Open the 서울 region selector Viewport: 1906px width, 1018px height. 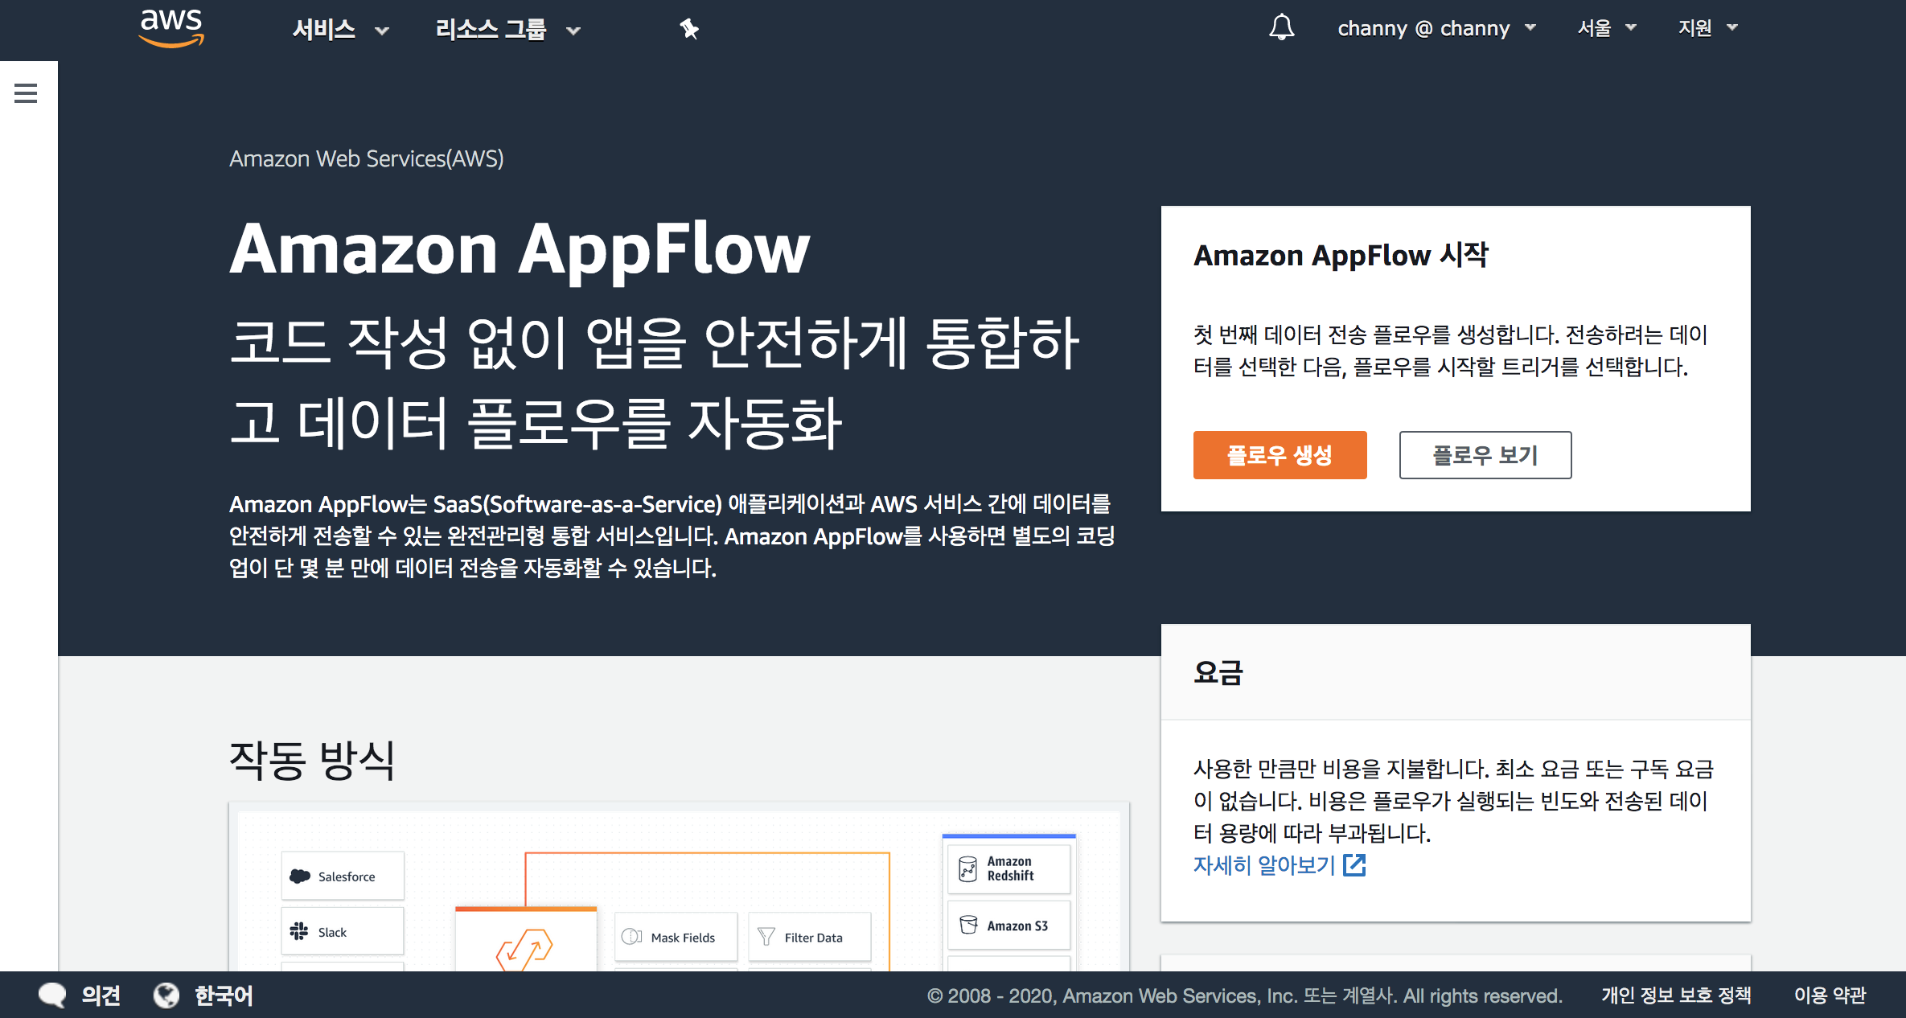[1606, 28]
